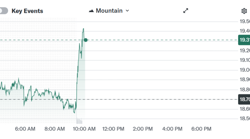Click the gray volume bars near 10:00 AM
The width and height of the screenshot is (250, 139).
coord(79,121)
